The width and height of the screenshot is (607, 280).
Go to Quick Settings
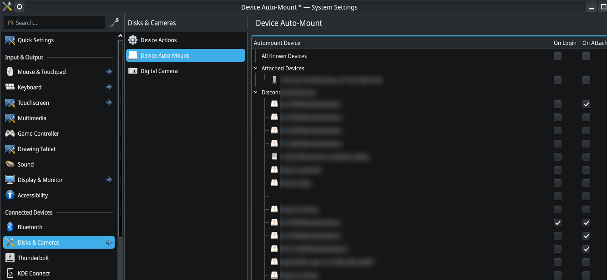coord(35,40)
